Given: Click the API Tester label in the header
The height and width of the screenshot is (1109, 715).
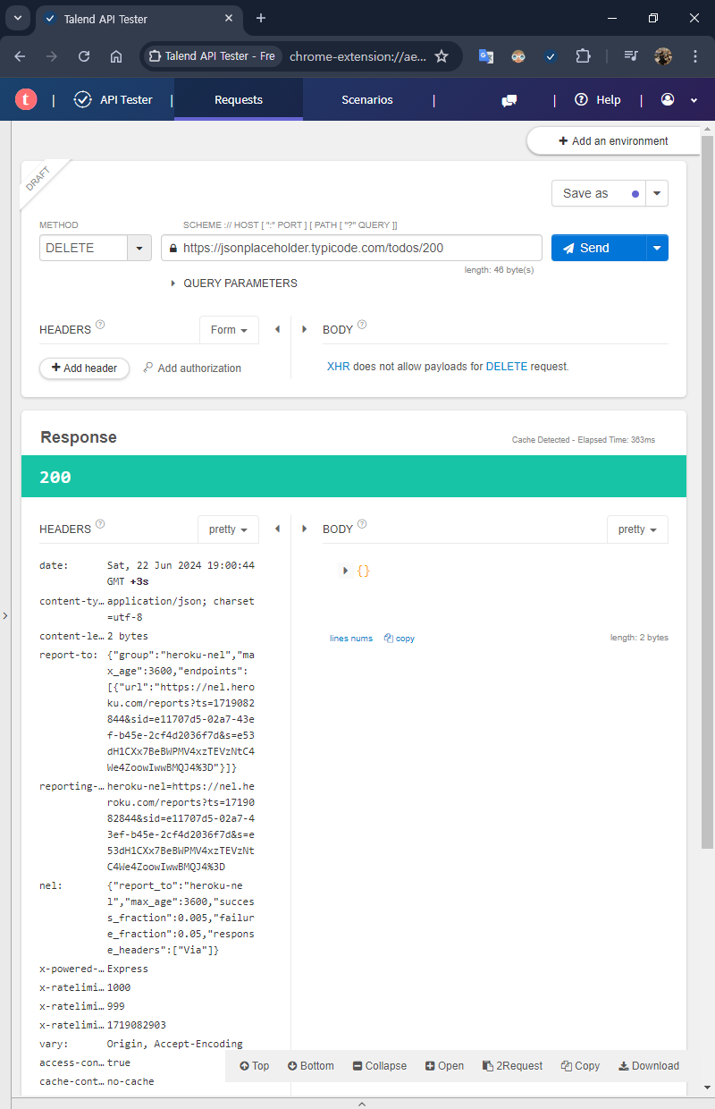Looking at the screenshot, I should pos(126,100).
